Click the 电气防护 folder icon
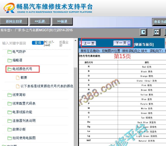The height and width of the screenshot is (146, 166). [x=10, y=52]
